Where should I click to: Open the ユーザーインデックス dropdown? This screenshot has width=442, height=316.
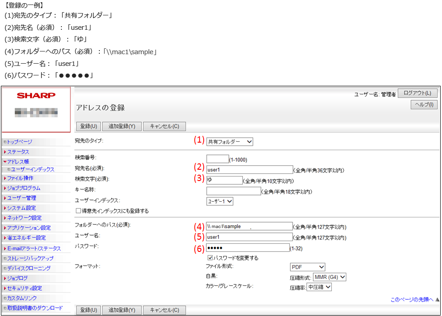pos(219,201)
